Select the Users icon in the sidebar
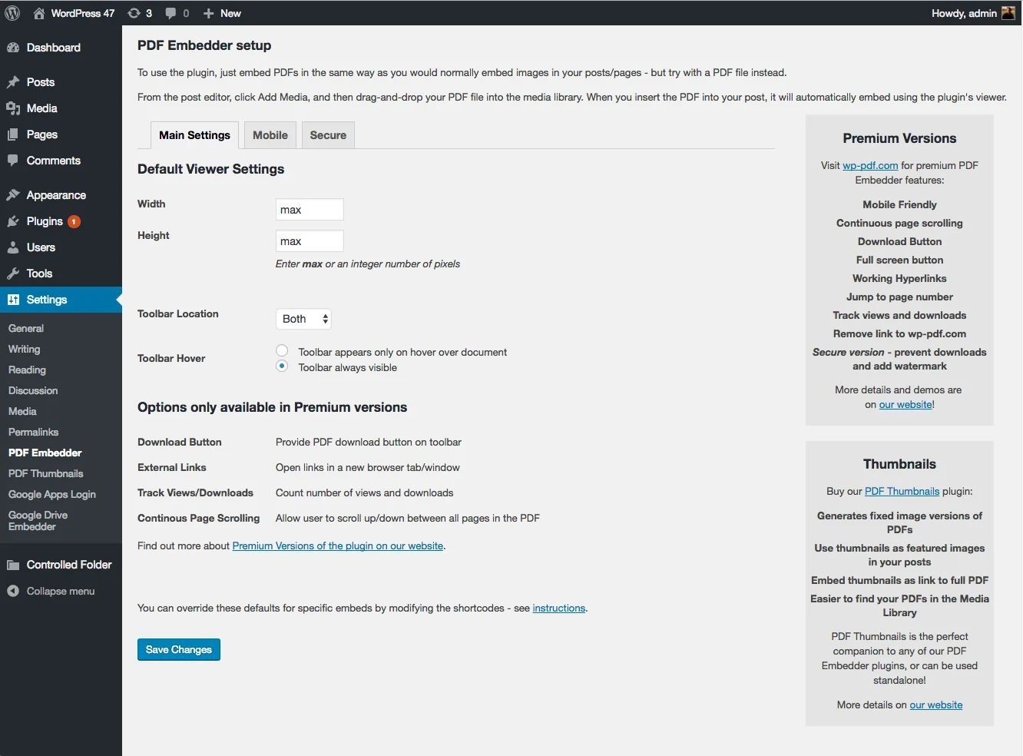The width and height of the screenshot is (1023, 756). [x=14, y=247]
